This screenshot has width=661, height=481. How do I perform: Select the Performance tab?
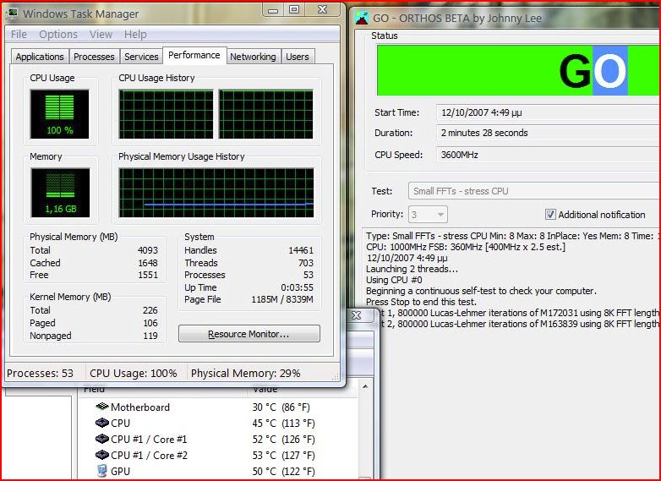[x=194, y=55]
